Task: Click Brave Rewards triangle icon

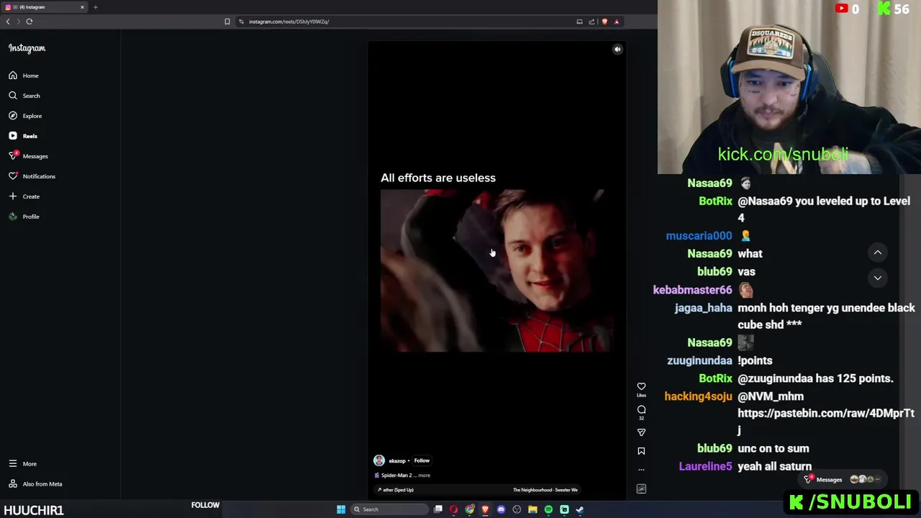Action: tap(617, 22)
